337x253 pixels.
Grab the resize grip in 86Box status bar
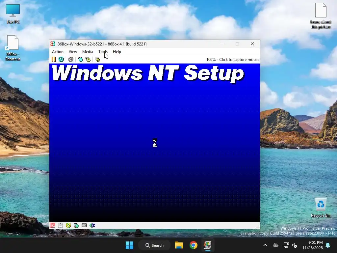tap(258, 227)
